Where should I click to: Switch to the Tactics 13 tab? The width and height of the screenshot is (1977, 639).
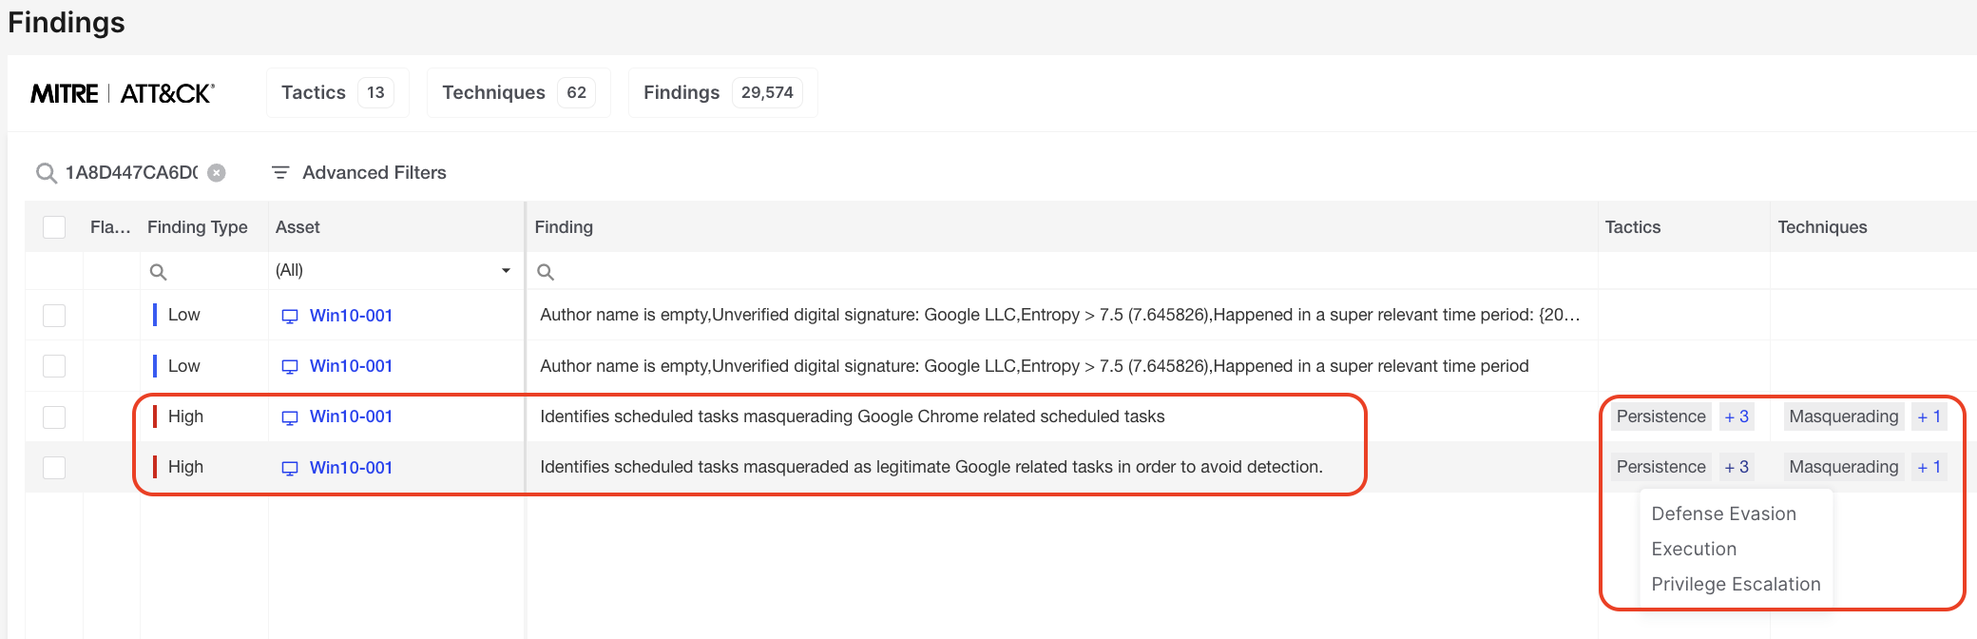(336, 93)
